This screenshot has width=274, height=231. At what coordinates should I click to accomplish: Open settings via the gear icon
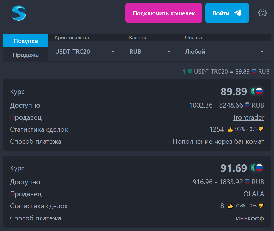(262, 13)
